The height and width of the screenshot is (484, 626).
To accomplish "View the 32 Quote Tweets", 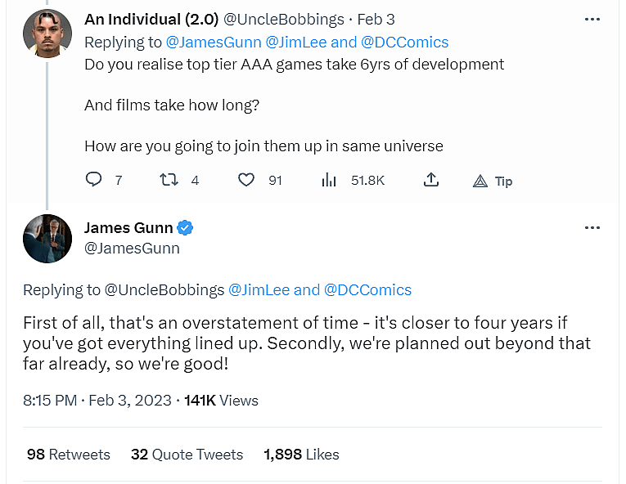I will [187, 455].
